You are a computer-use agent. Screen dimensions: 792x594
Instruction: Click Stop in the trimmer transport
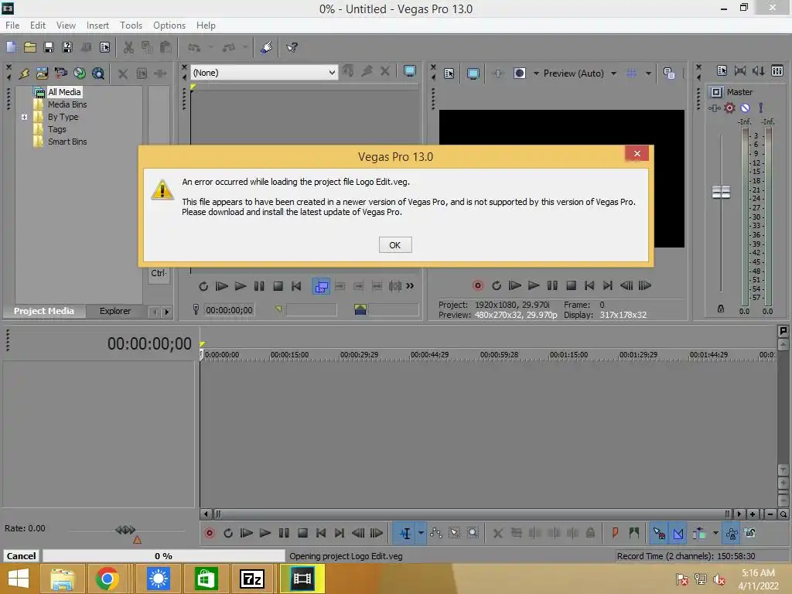[x=278, y=286]
